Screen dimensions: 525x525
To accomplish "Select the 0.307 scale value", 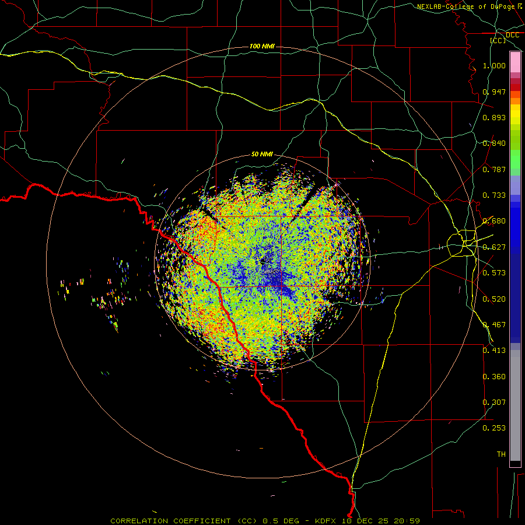I will tap(494, 402).
